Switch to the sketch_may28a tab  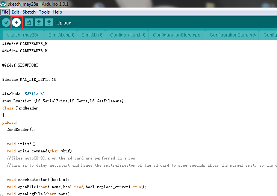22,35
